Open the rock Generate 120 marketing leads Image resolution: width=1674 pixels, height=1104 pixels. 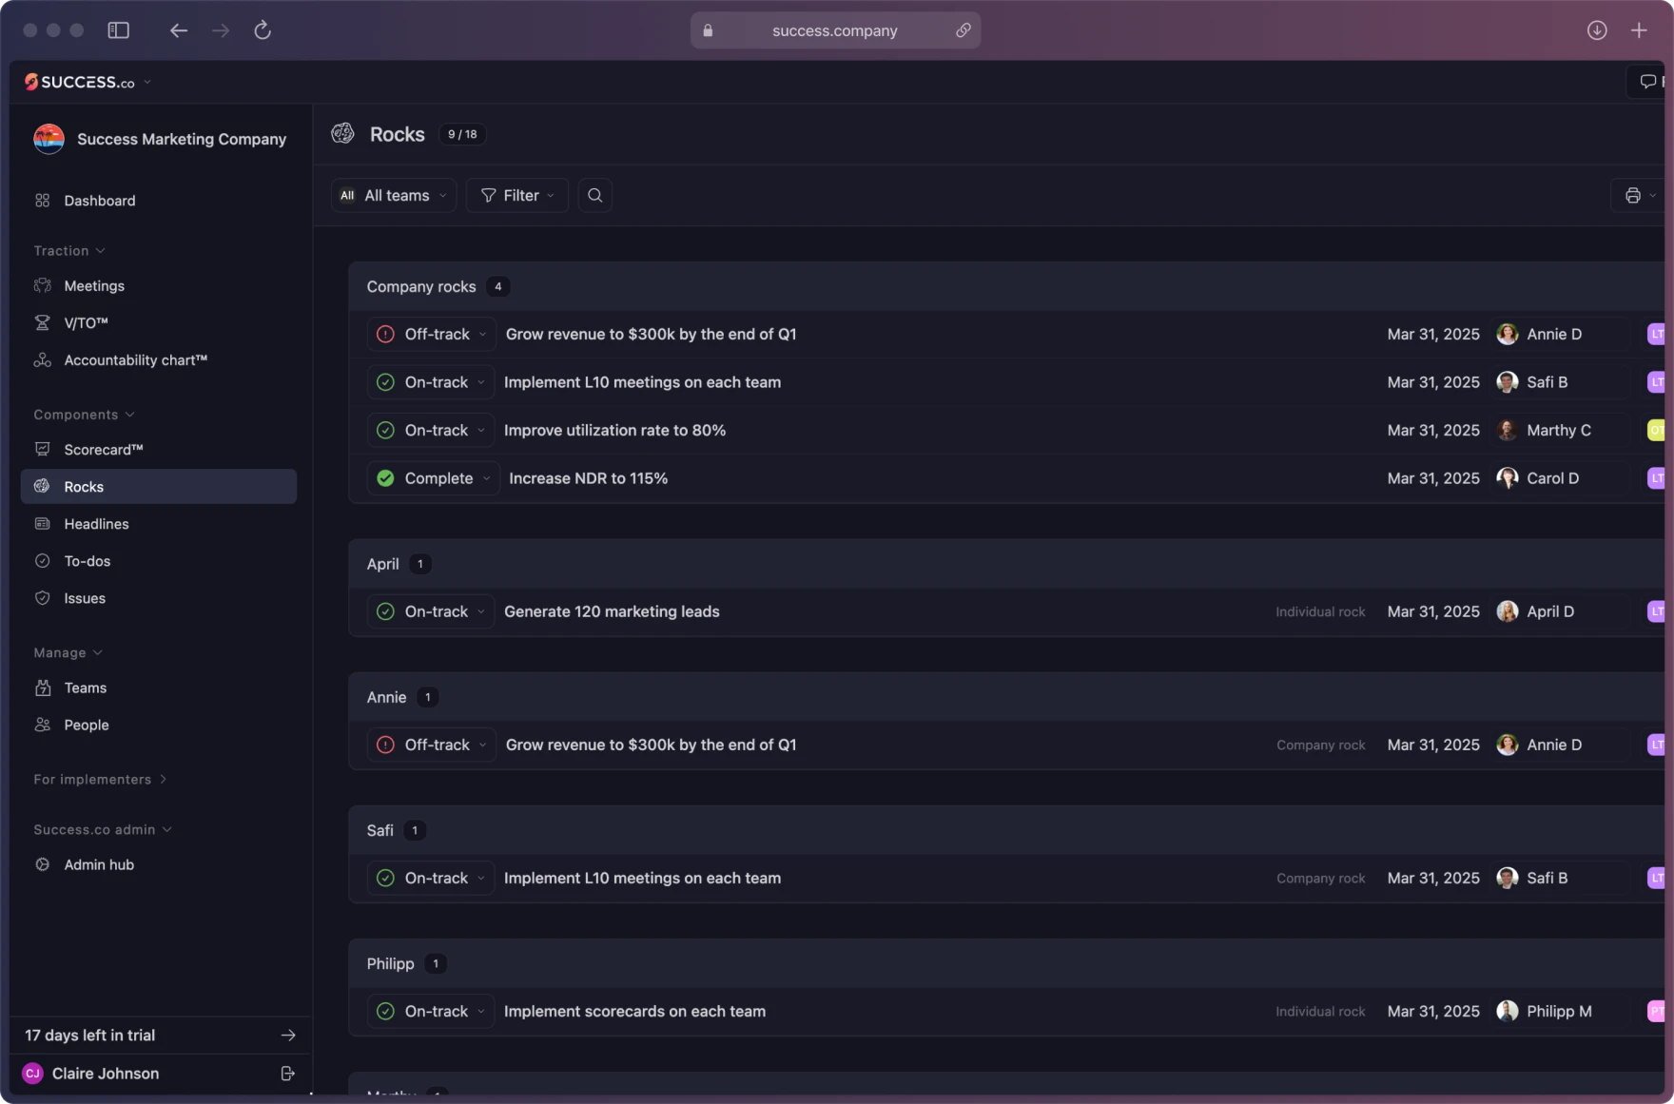click(612, 611)
